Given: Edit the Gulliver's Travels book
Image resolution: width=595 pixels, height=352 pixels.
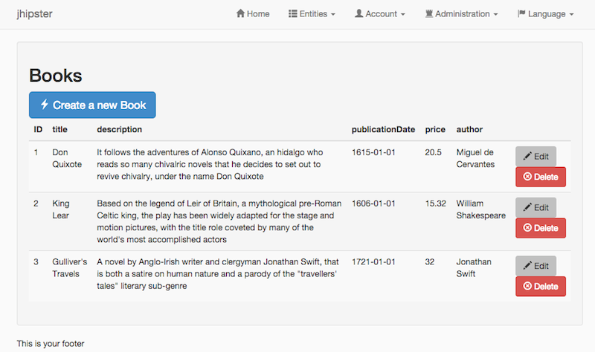Looking at the screenshot, I should tap(535, 266).
